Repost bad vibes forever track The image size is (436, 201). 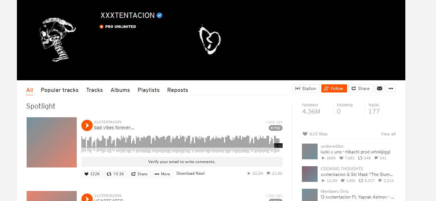pos(116,174)
